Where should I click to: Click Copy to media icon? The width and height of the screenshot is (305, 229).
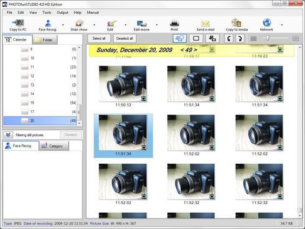[237, 25]
